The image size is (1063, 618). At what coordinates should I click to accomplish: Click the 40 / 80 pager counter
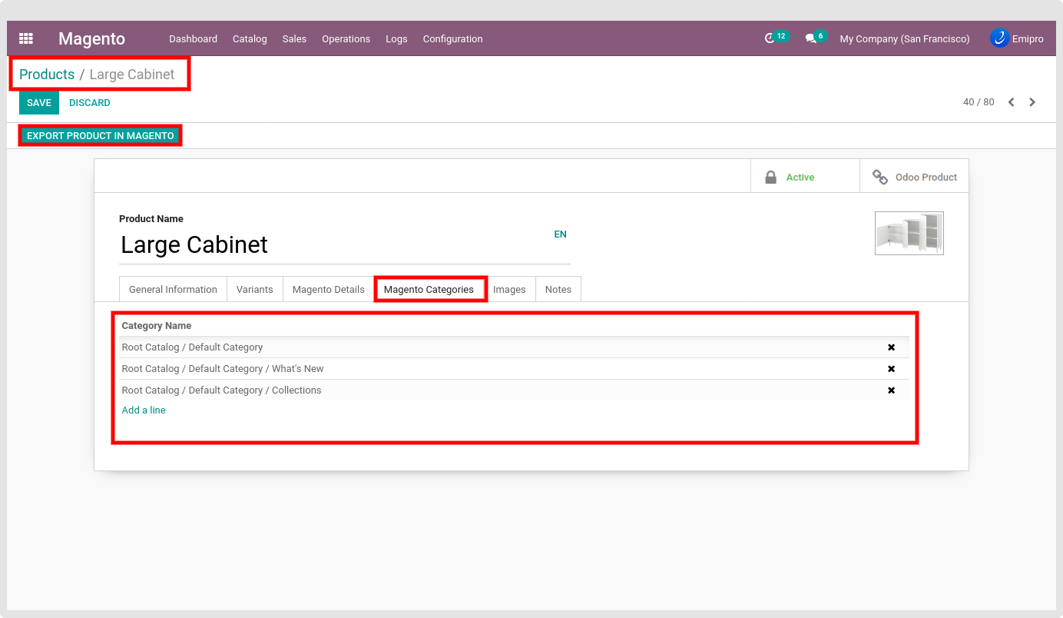tap(979, 102)
